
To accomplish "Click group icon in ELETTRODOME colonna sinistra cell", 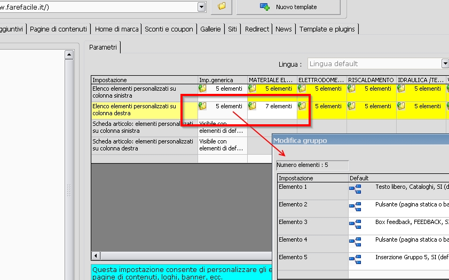I will (302, 89).
